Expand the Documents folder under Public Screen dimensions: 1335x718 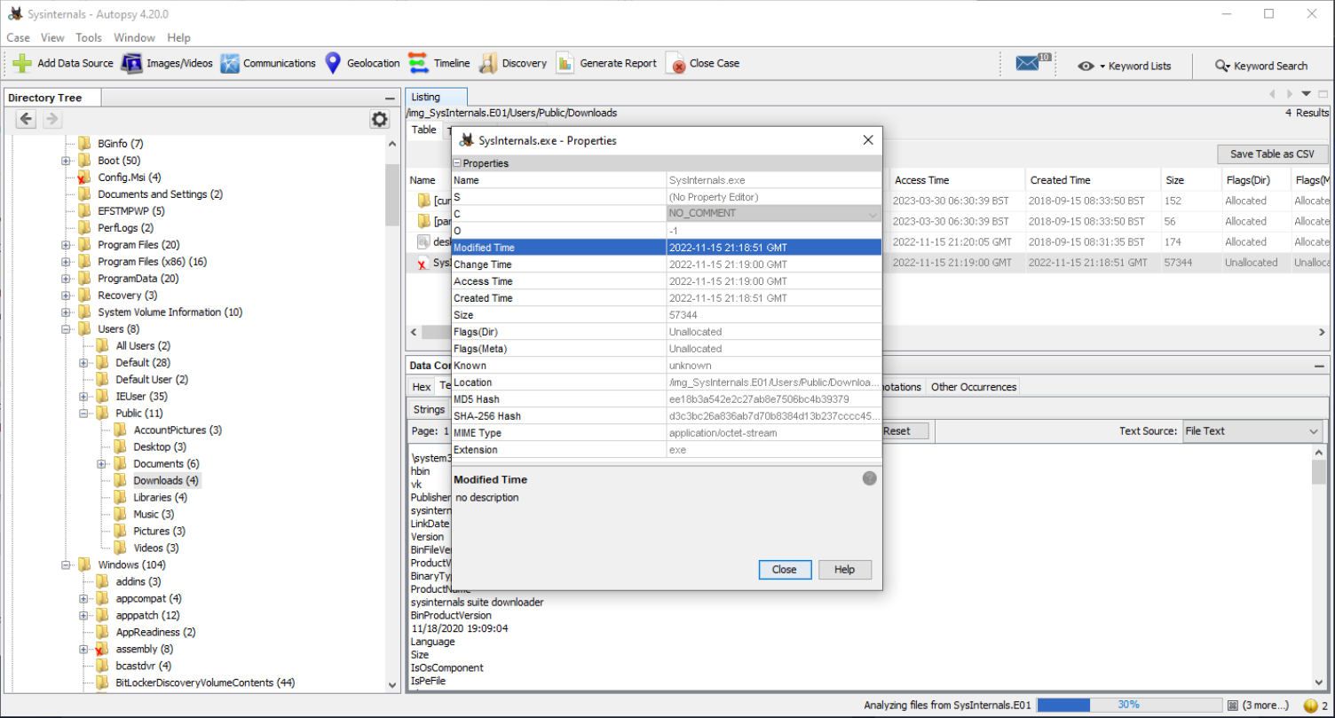pyautogui.click(x=102, y=464)
